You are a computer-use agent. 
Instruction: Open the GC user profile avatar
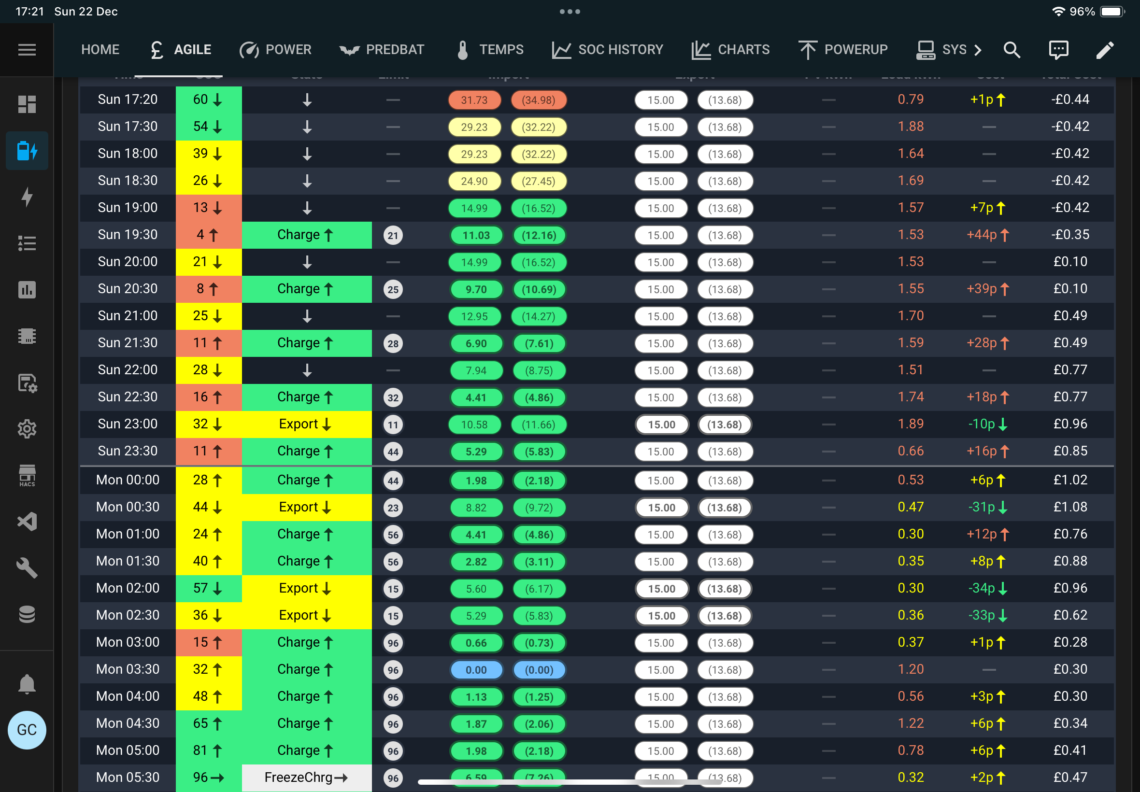click(27, 730)
